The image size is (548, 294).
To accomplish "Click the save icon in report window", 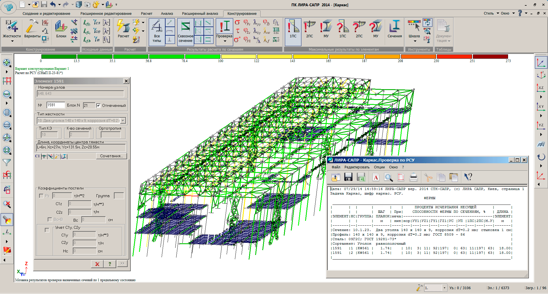I will pos(348,177).
